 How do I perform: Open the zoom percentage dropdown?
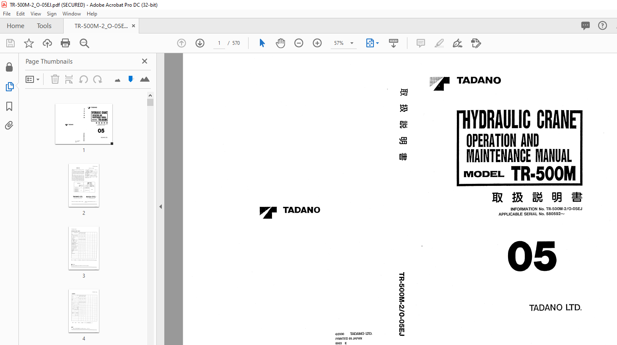pyautogui.click(x=352, y=43)
